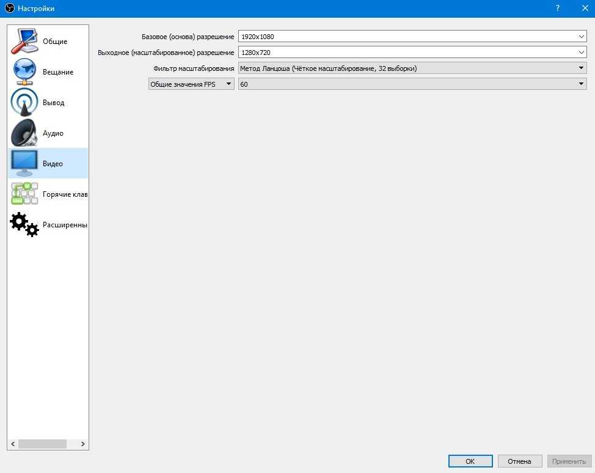Switch to the Общие label

pos(55,42)
